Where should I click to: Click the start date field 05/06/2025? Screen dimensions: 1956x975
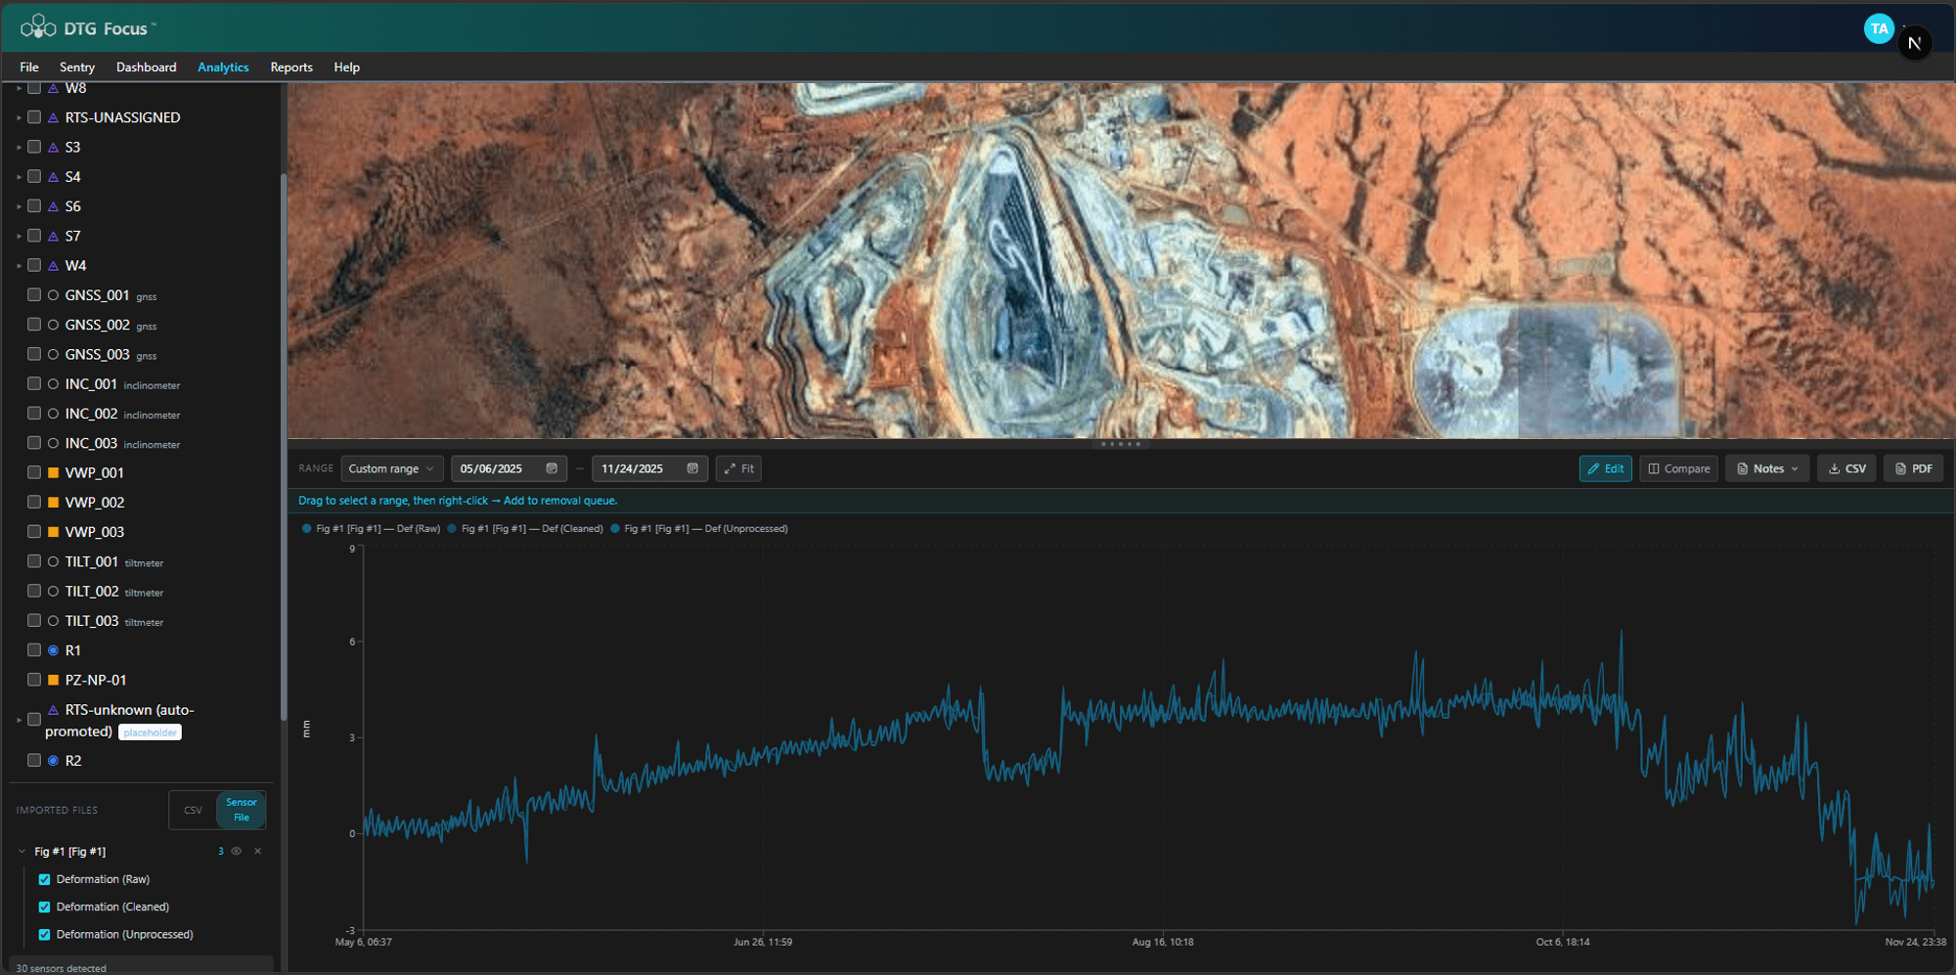click(x=509, y=468)
